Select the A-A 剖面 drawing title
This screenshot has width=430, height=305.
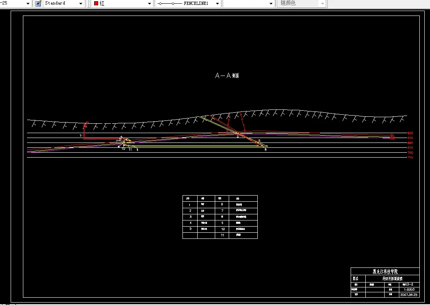pos(227,76)
